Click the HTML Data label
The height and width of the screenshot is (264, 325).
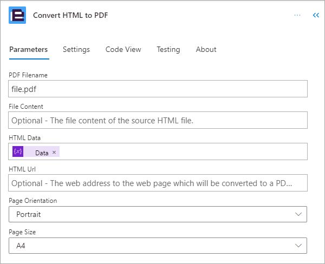click(25, 138)
